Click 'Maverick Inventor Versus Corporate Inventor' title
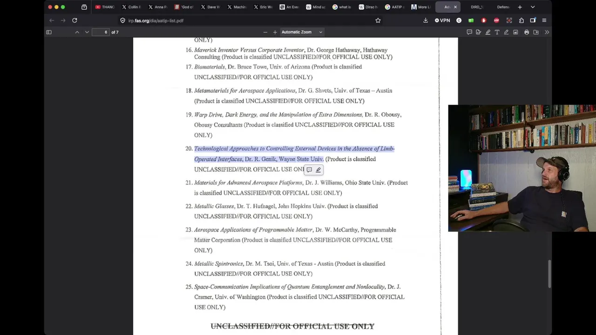 point(249,50)
